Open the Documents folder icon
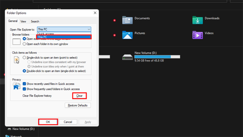 127,20
